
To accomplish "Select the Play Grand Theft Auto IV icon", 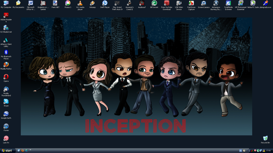I will tap(117, 5).
